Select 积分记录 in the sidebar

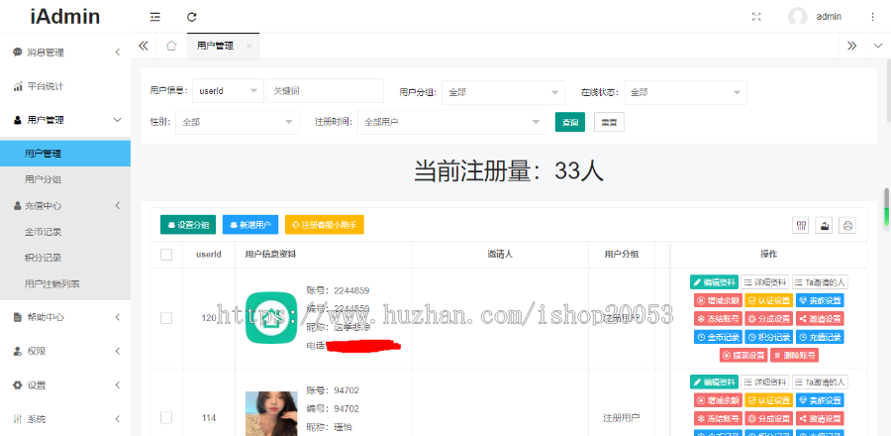pyautogui.click(x=65, y=258)
